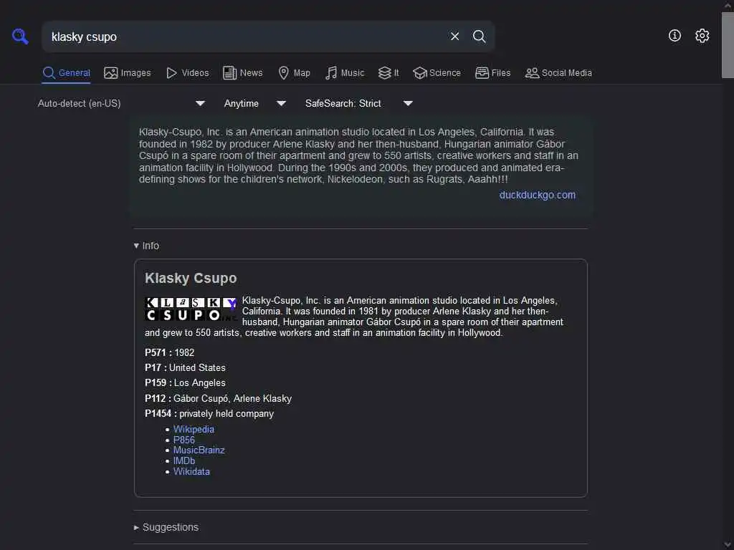Switch to the Videos tab label
Screen dimensions: 734x550
(x=195, y=73)
